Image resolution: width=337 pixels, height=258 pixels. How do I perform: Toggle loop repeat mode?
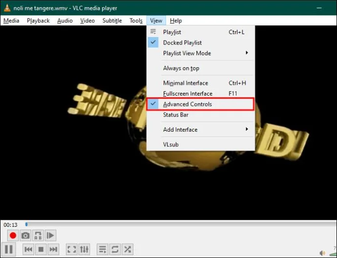coord(115,249)
